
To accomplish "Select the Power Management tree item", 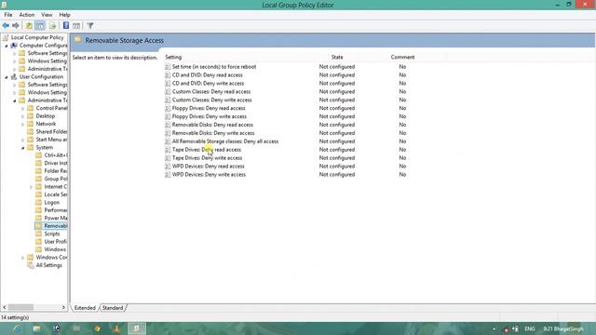I will click(x=56, y=218).
